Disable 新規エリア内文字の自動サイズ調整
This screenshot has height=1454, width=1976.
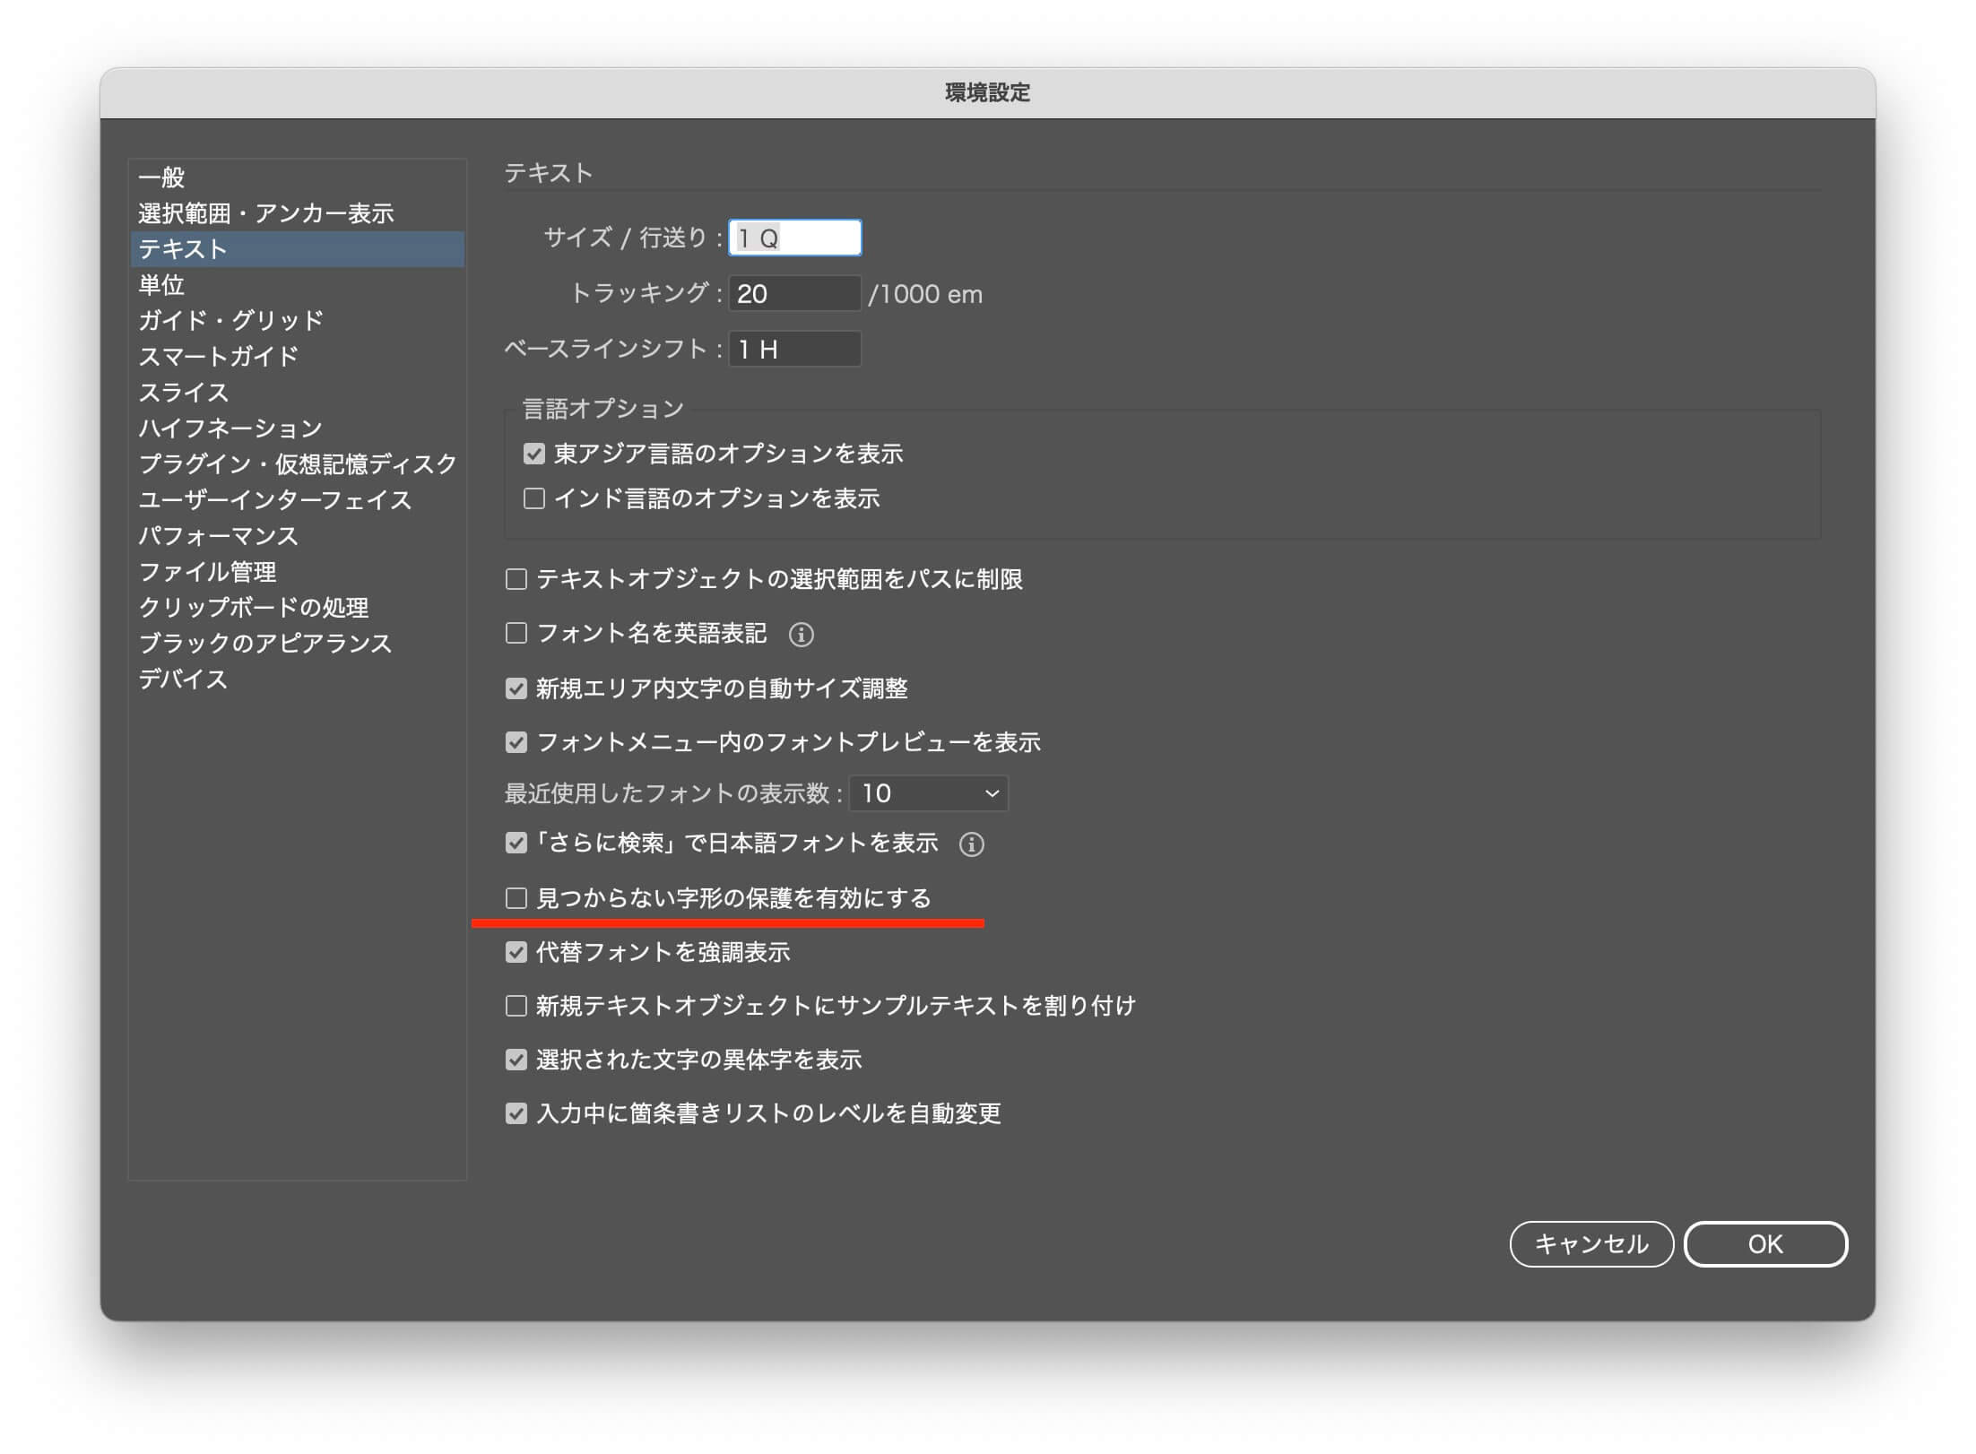(516, 688)
